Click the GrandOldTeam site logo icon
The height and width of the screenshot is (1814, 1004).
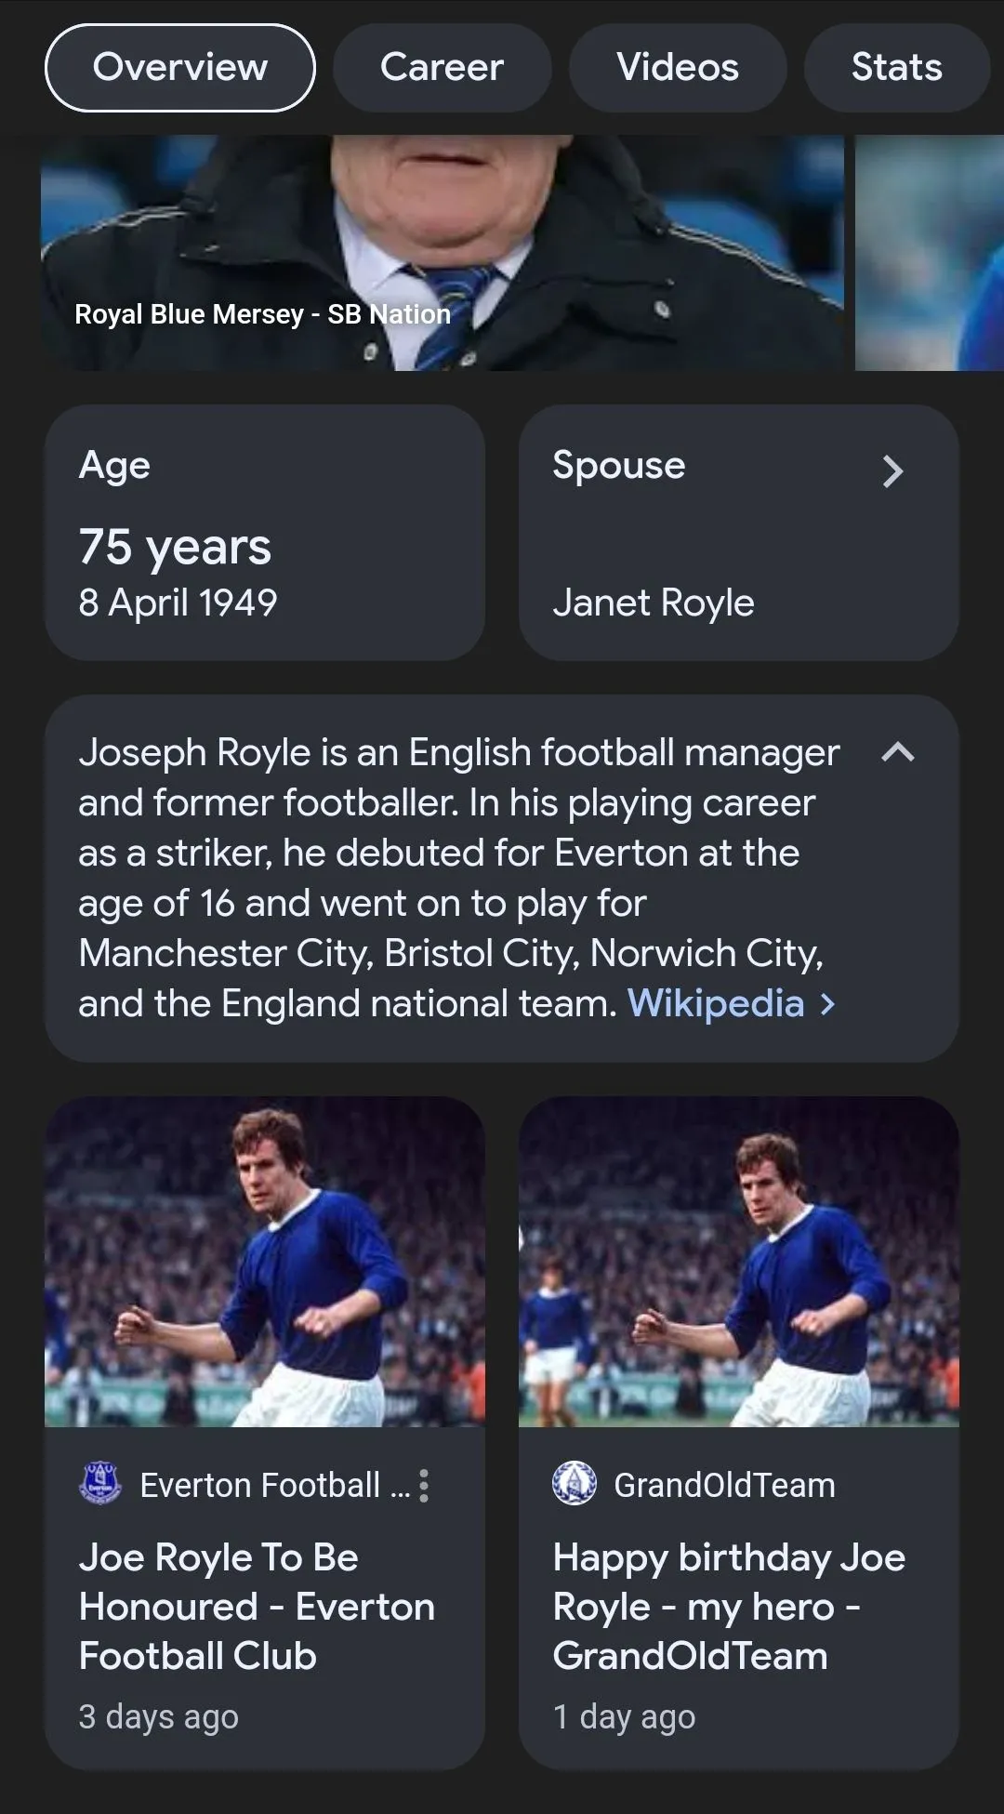(574, 1484)
